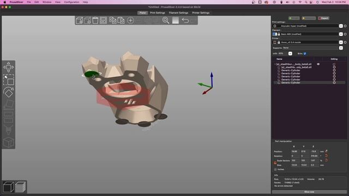Click the Undo arrow icon

coord(185,21)
